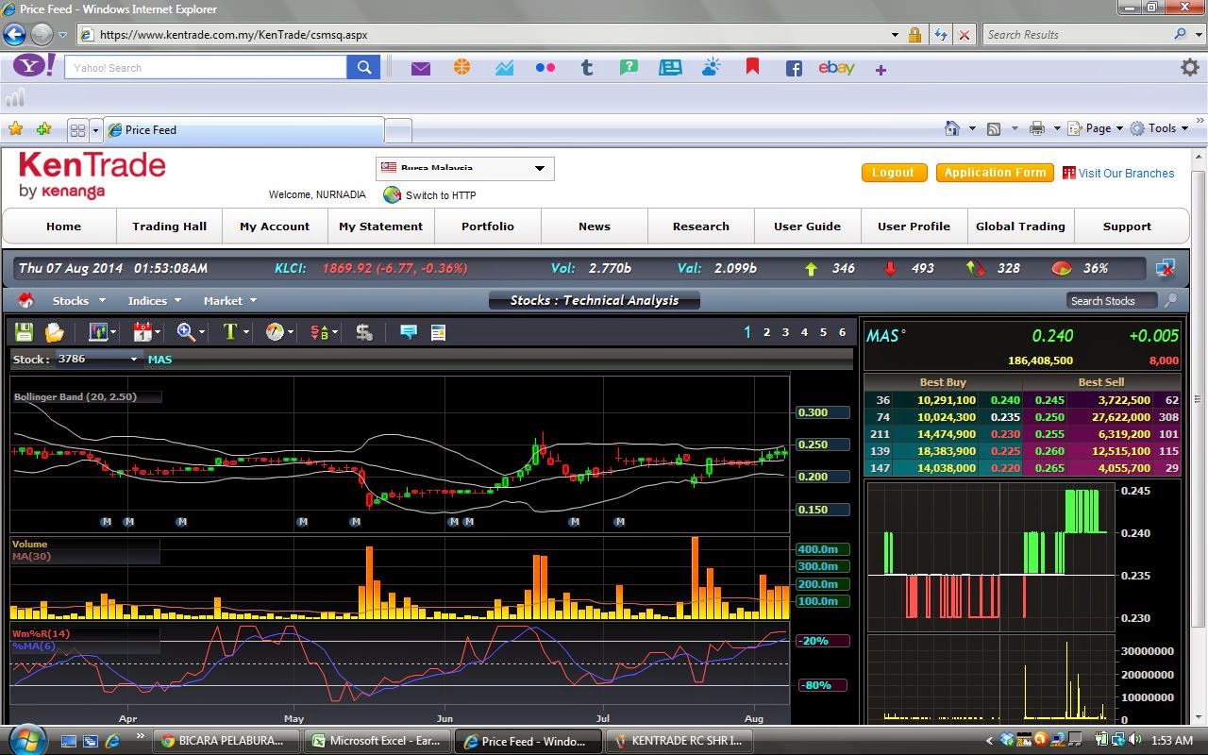This screenshot has height=755, width=1208.
Task: Open a saved chart template
Action: (x=55, y=331)
